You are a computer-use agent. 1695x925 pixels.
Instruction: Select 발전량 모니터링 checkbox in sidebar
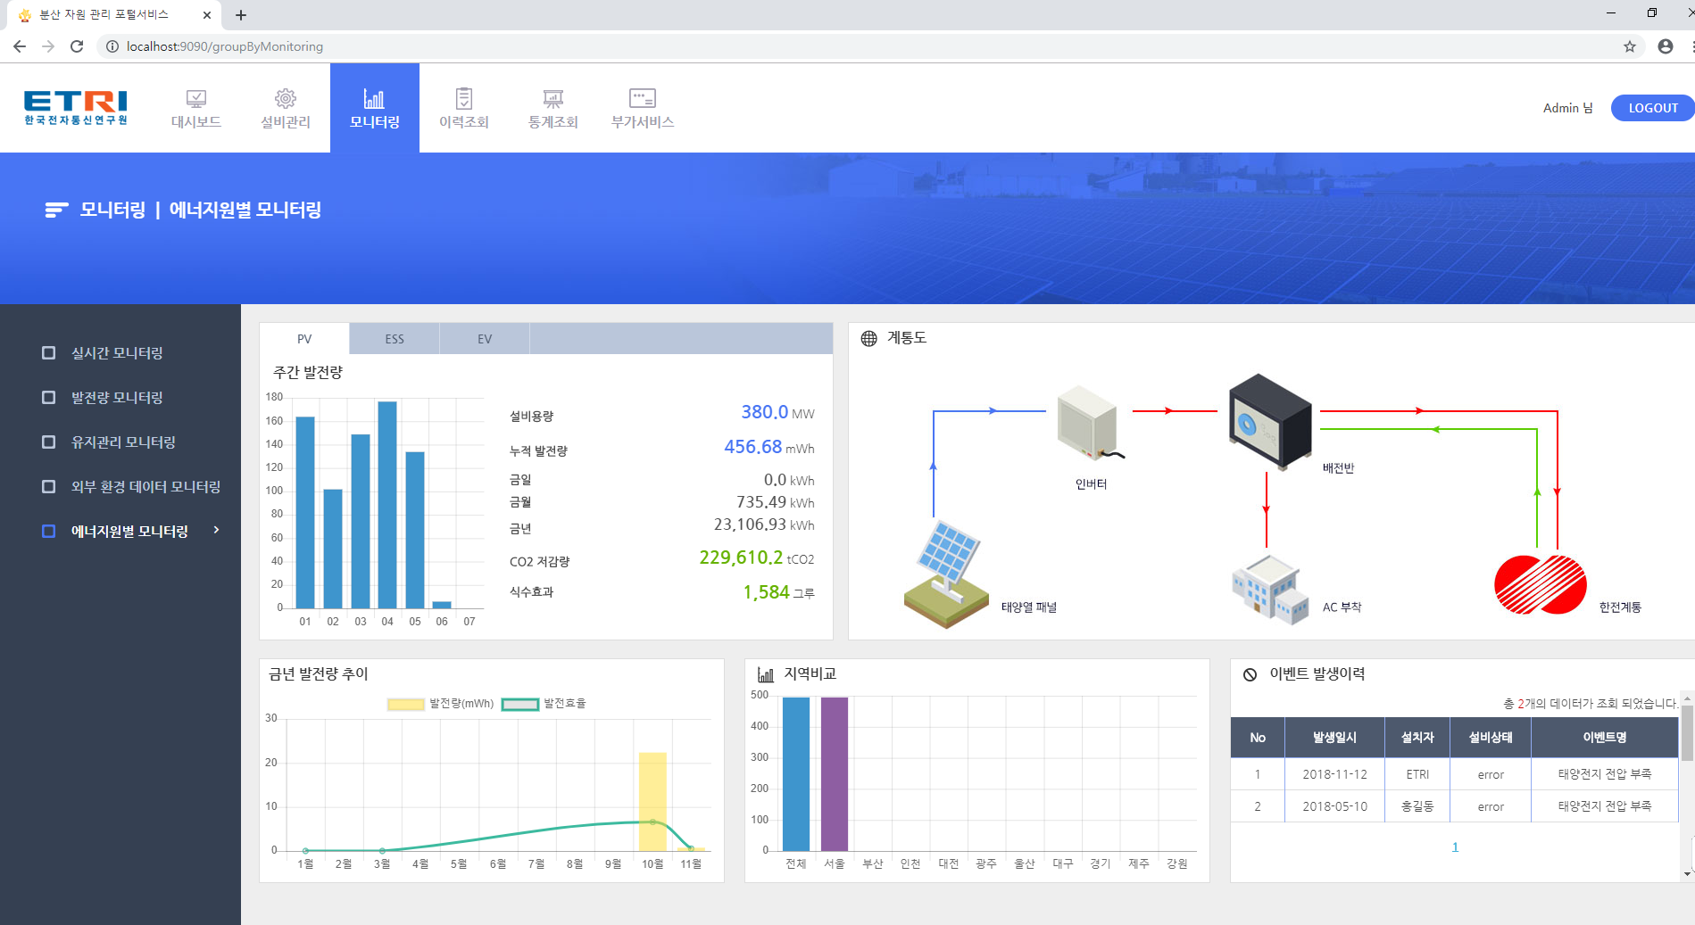(49, 398)
